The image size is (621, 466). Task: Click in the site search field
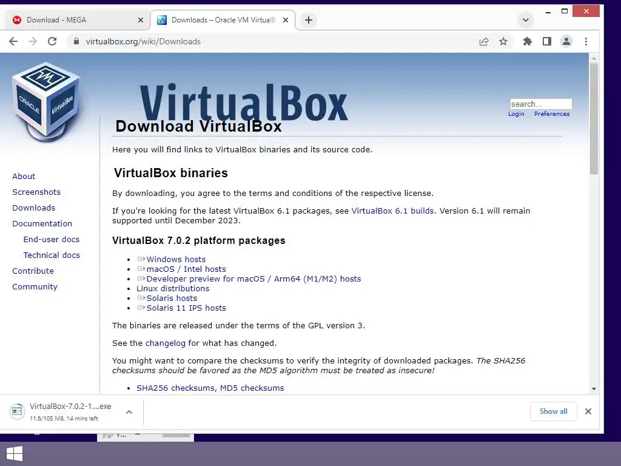click(540, 104)
